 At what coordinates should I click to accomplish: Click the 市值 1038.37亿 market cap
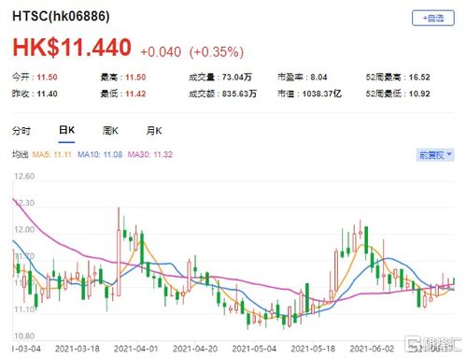309,93
